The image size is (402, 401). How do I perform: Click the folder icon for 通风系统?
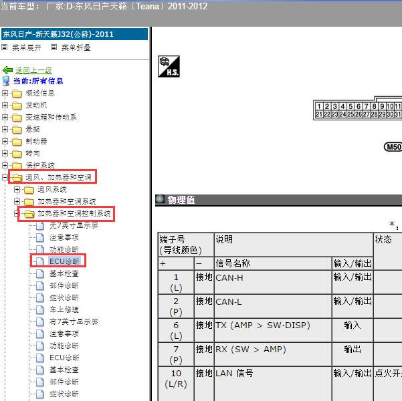point(29,190)
